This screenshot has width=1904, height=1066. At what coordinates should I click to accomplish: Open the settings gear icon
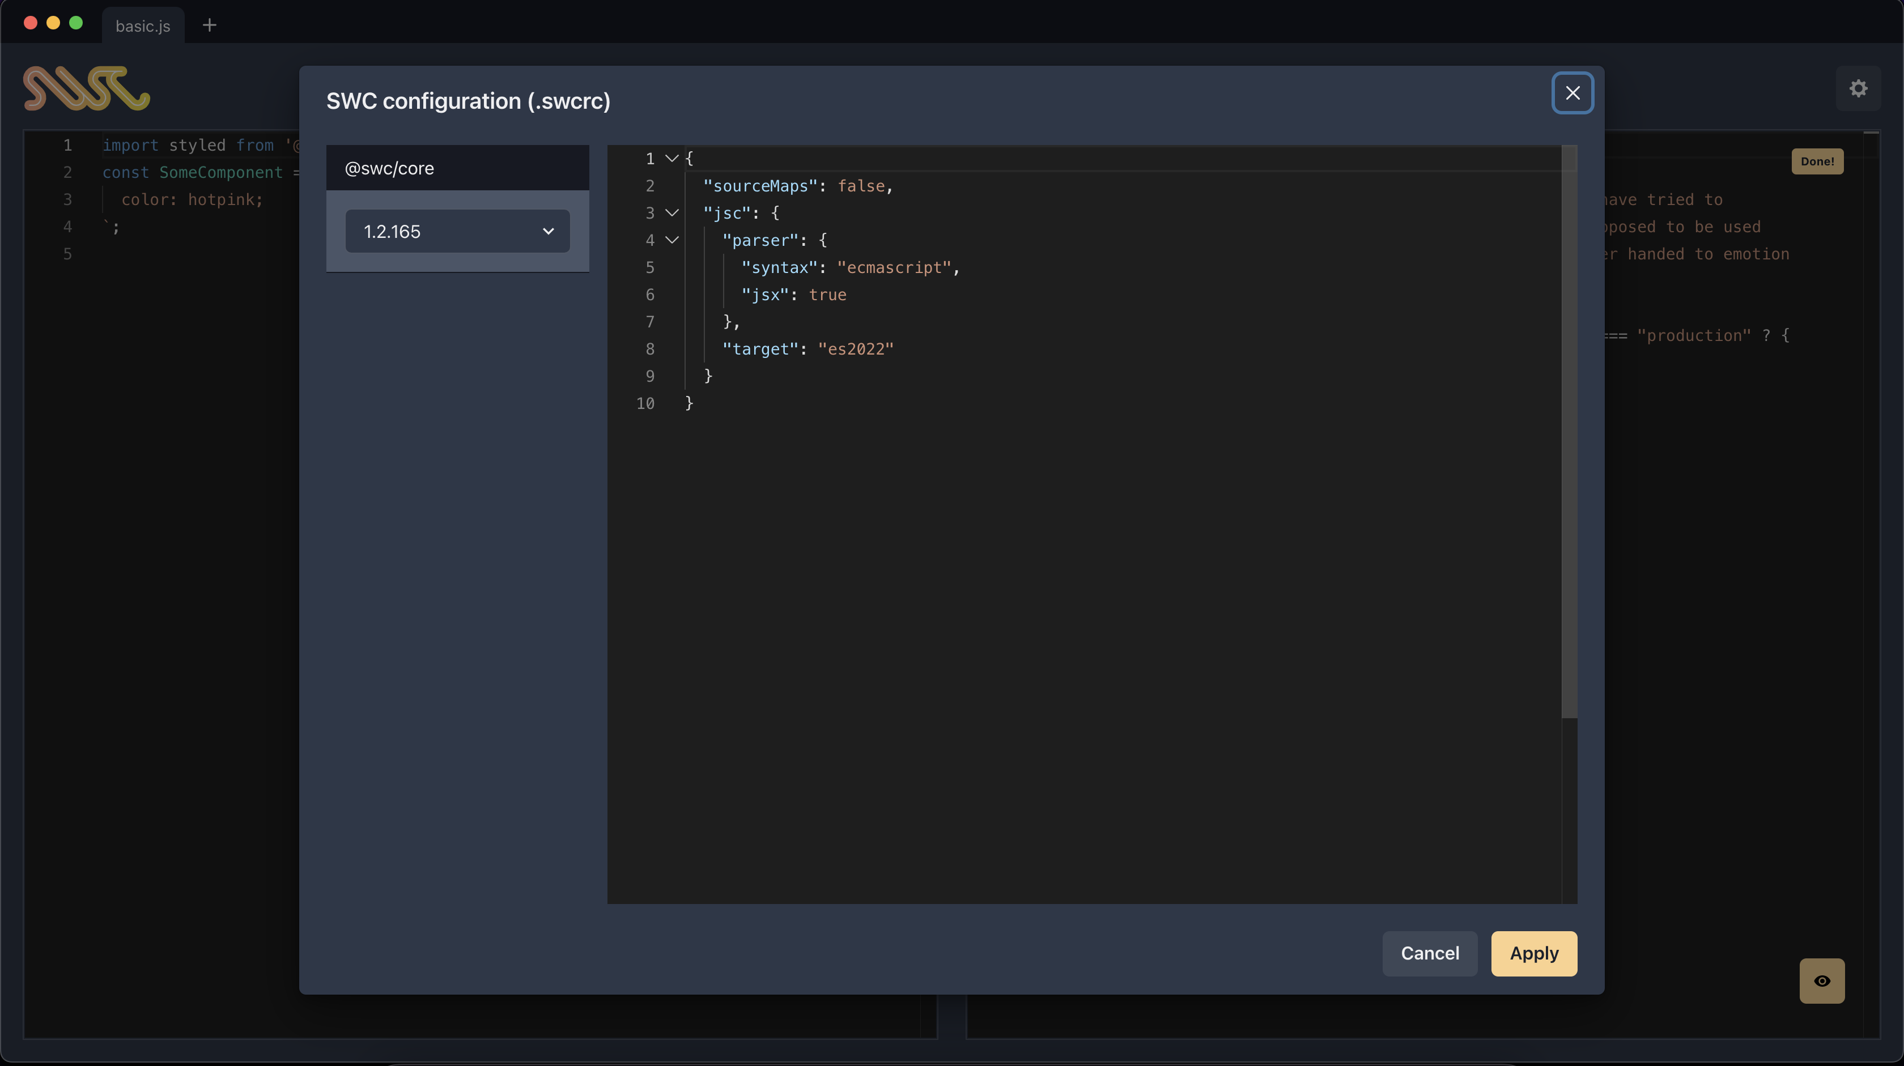pyautogui.click(x=1858, y=89)
